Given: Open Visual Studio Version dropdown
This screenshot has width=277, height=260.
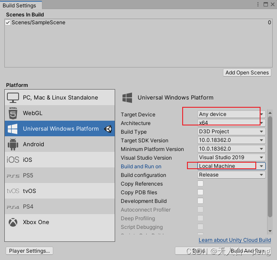Looking at the screenshot, I should pyautogui.click(x=232, y=157).
